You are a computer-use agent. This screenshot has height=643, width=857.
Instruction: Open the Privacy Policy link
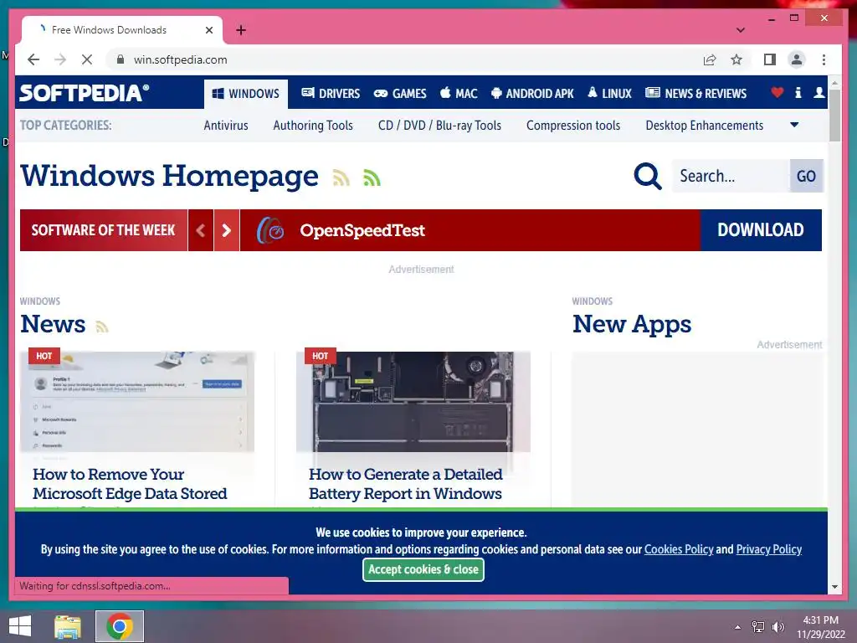[x=769, y=549]
